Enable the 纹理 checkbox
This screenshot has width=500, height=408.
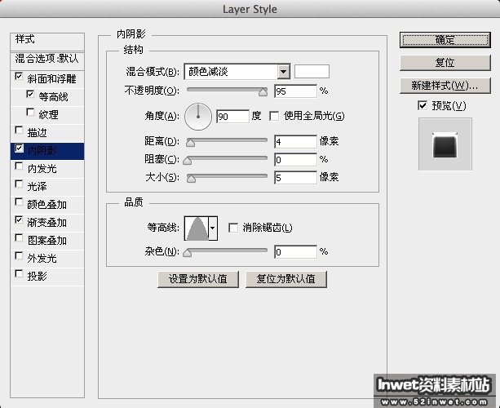(30, 113)
